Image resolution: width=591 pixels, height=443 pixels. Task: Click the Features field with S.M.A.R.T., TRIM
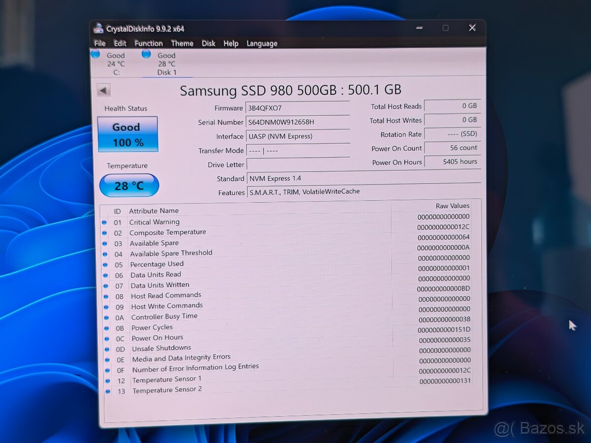(x=363, y=192)
